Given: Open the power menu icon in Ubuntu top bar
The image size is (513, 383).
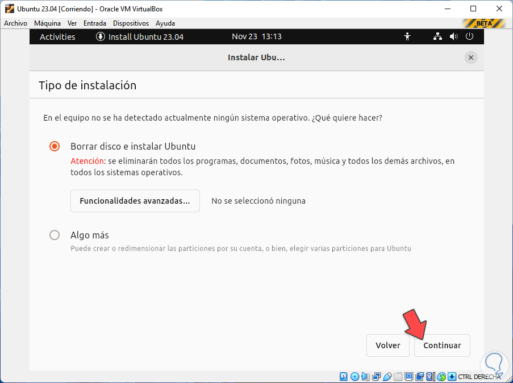Looking at the screenshot, I should 469,36.
